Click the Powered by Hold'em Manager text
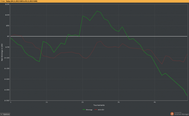This screenshot has height=116, width=189. 181,114
